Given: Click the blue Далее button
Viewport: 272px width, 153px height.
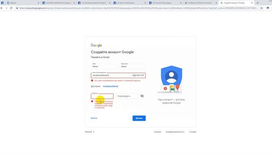Looking at the screenshot, I should pyautogui.click(x=139, y=118).
